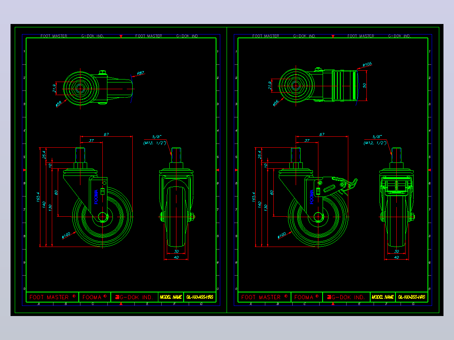
Task: Select the 165.4 height dimension on the ASS-HRS sheet
Action: (38, 197)
